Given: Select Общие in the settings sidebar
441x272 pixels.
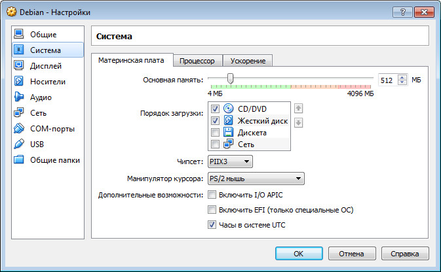Looking at the screenshot, I should (48, 34).
